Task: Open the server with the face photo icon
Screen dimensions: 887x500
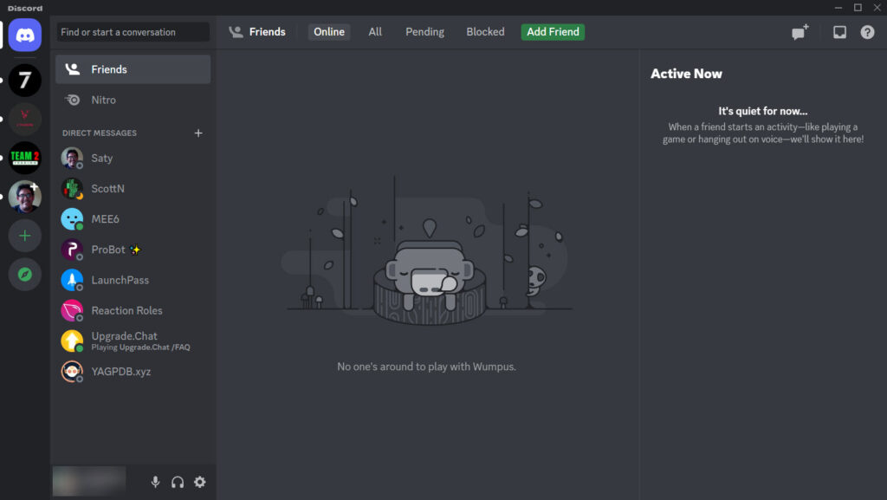Action: click(24, 196)
